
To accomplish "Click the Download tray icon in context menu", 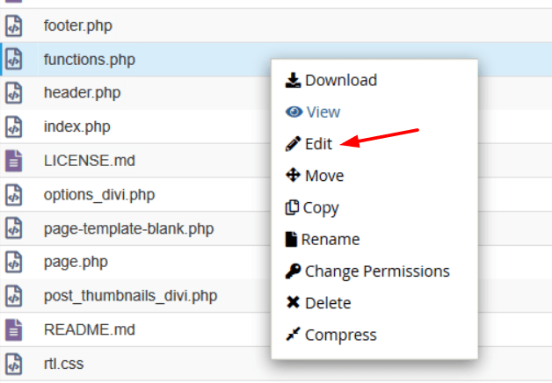I will pyautogui.click(x=293, y=80).
